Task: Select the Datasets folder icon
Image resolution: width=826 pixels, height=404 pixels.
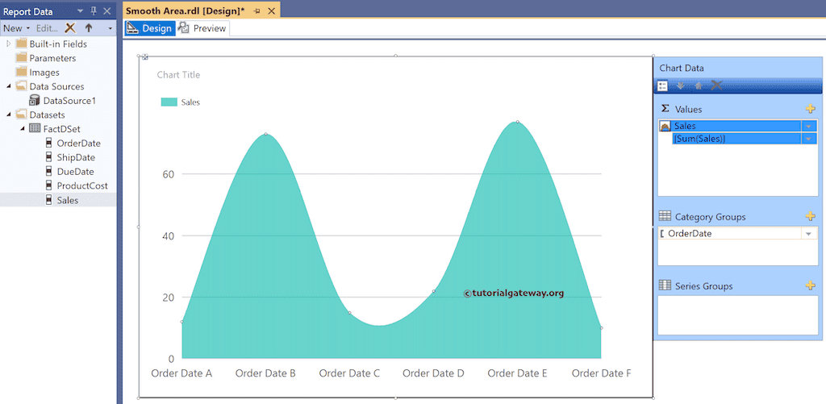Action: (x=21, y=115)
